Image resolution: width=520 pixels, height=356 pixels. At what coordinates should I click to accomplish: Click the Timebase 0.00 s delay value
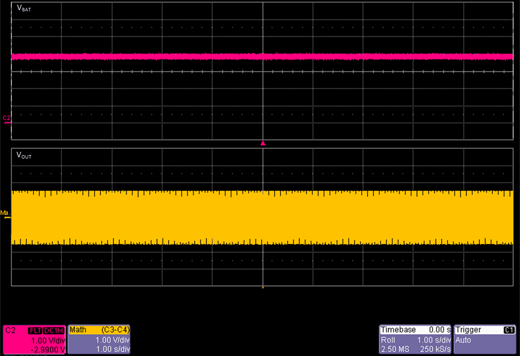point(439,330)
